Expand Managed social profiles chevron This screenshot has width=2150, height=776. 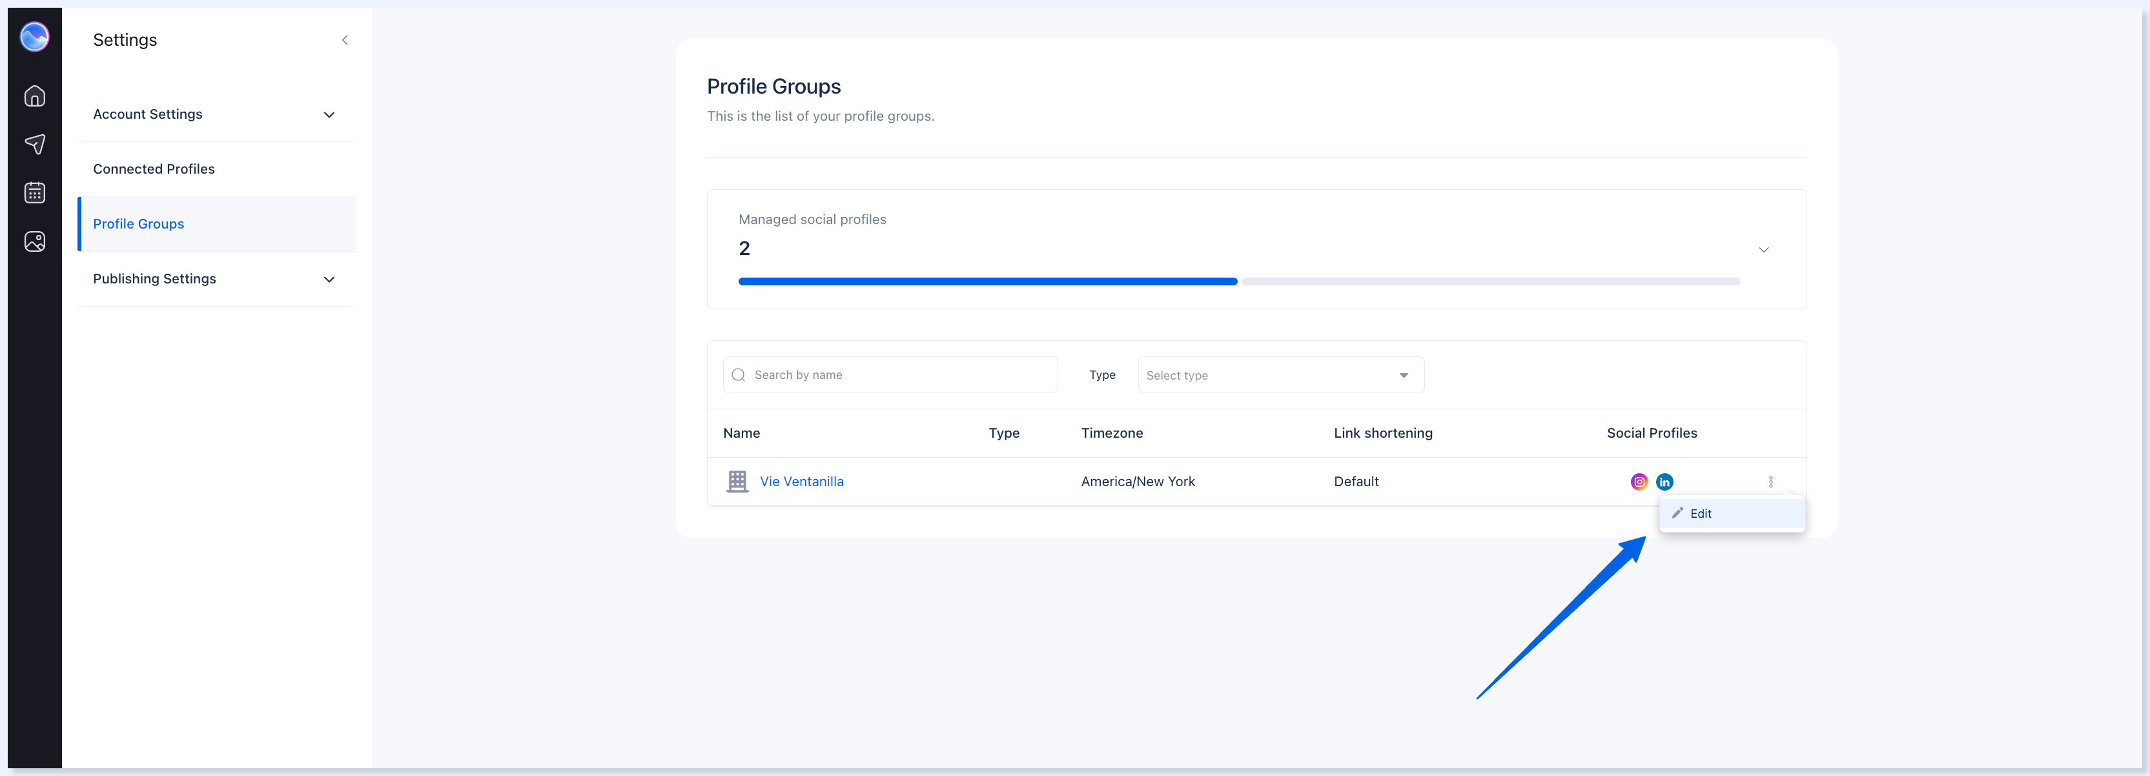(x=1763, y=249)
